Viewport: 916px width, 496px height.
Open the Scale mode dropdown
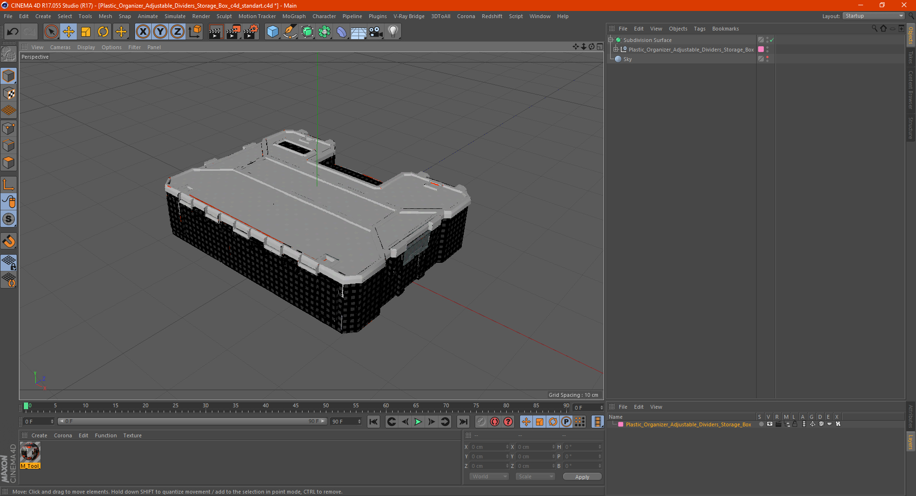[x=535, y=476]
